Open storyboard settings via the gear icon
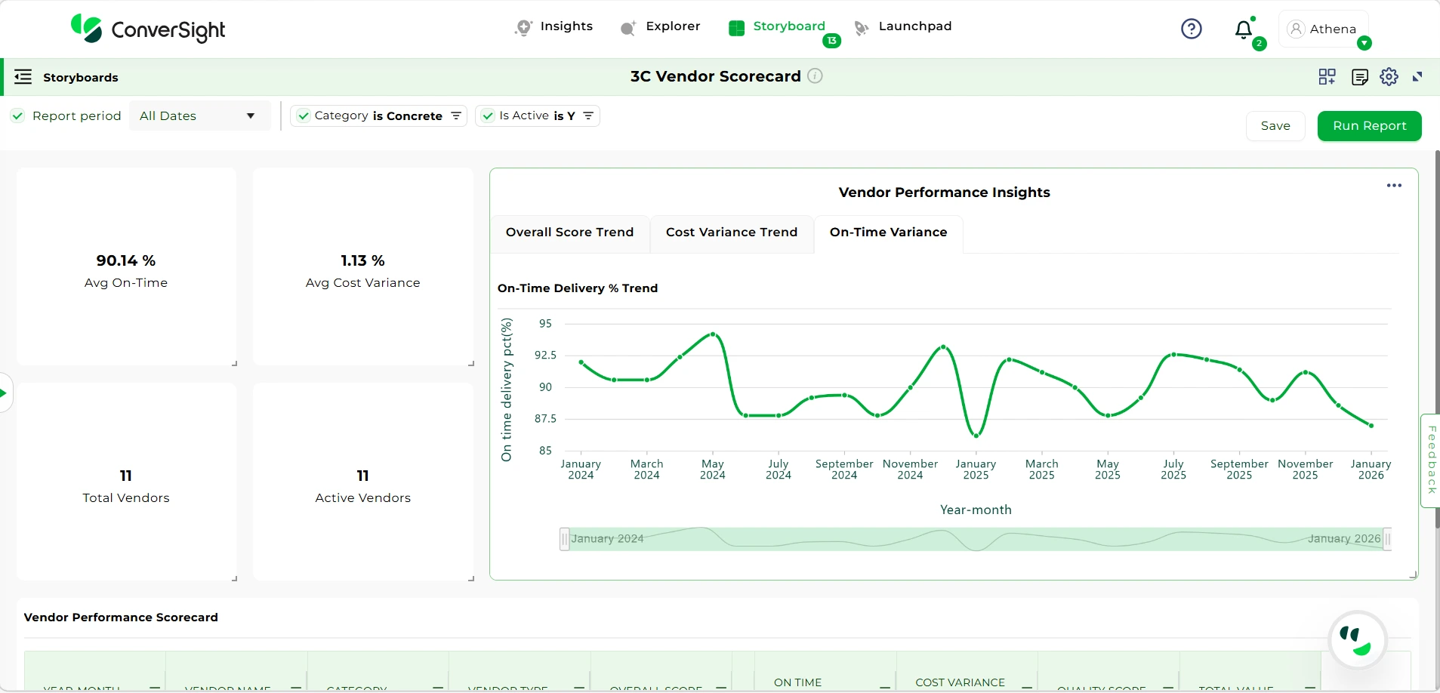 point(1389,76)
